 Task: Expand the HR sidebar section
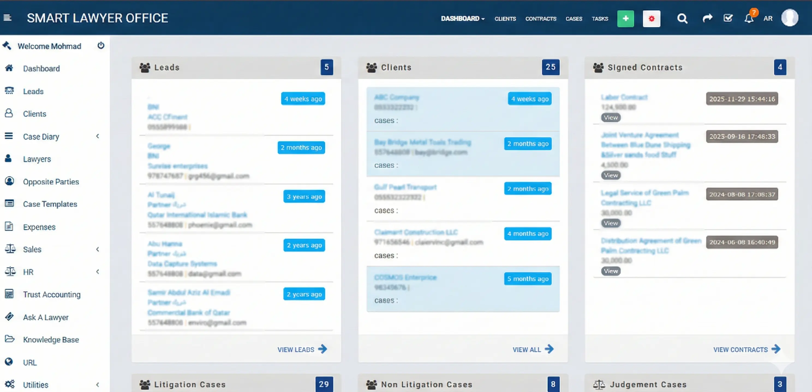pos(97,271)
